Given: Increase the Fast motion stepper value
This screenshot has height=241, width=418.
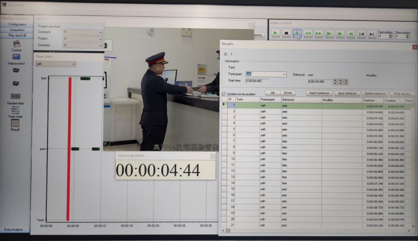Looking at the screenshot, I should 391,35.
